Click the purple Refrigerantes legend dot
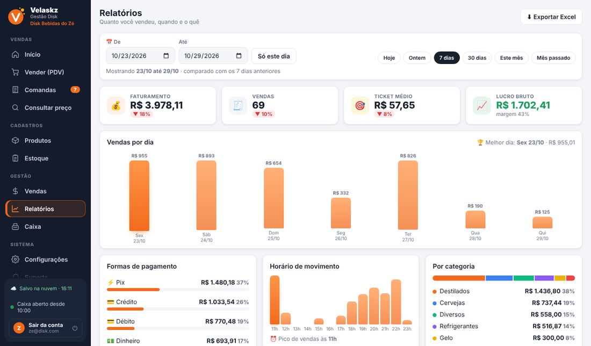Screen dimensions: 591x346 click(x=435, y=327)
